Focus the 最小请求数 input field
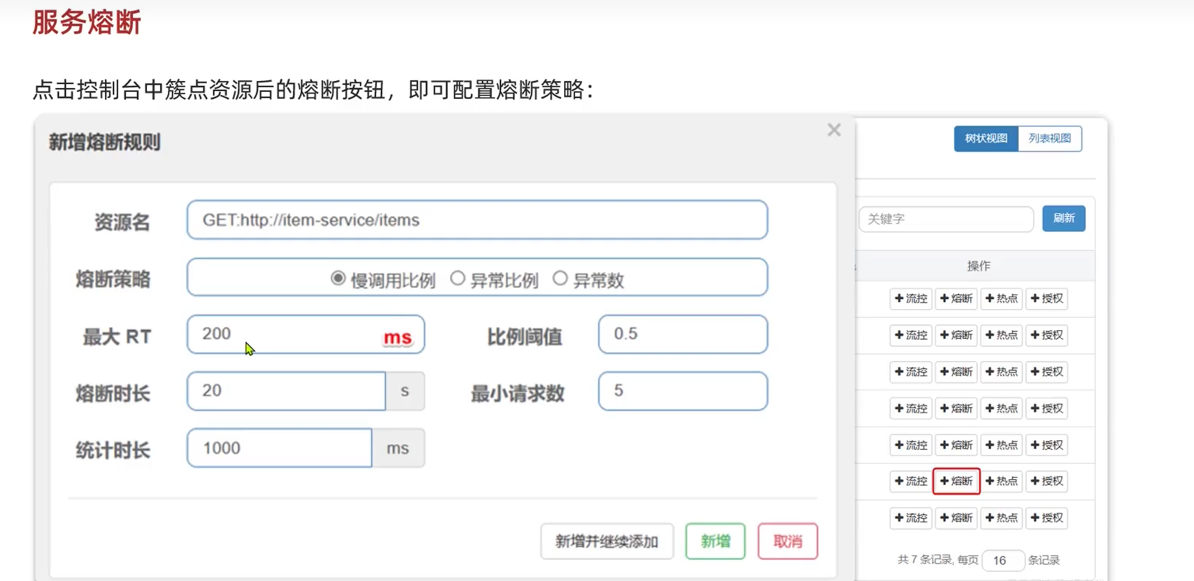The image size is (1194, 581). 682,391
